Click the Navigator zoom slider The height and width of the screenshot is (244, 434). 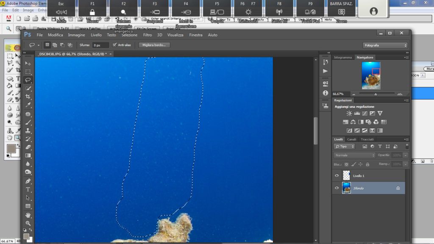click(x=375, y=94)
